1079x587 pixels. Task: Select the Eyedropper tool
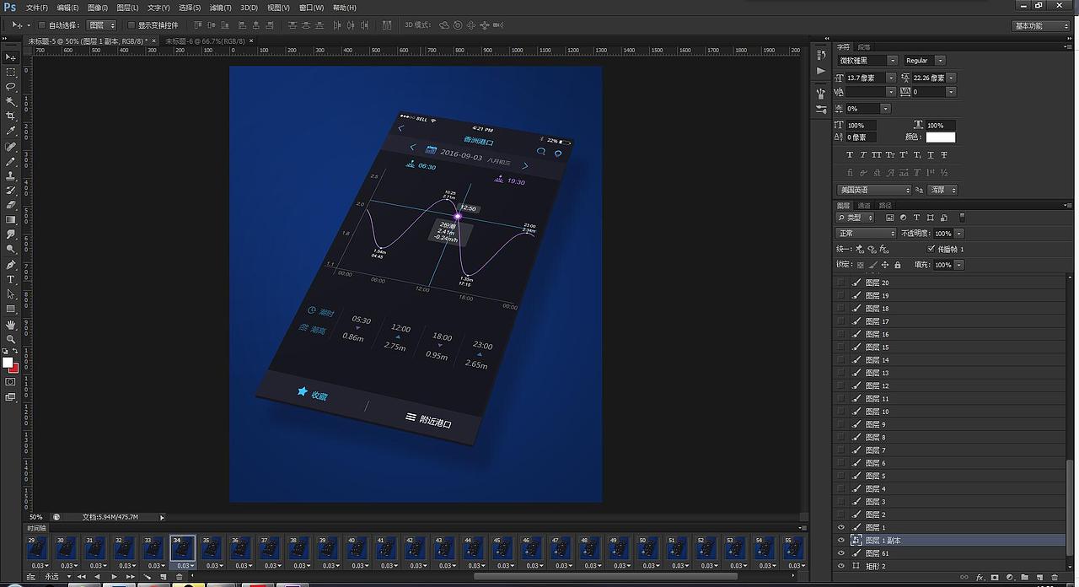pos(11,131)
